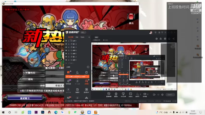Viewport: 205px width, 115px height.
Task: Open the 分区 server dropdown in the game login
Action: 55,86
